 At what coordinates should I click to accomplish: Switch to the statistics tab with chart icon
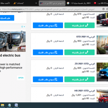pos(25,3)
